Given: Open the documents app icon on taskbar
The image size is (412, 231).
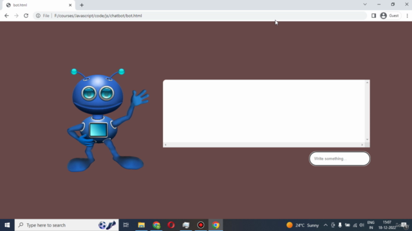Looking at the screenshot, I should [x=186, y=225].
